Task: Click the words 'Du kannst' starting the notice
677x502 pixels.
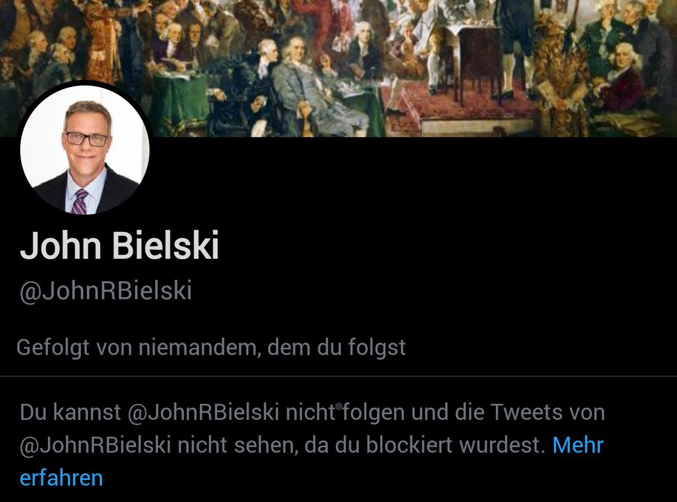Action: point(71,412)
